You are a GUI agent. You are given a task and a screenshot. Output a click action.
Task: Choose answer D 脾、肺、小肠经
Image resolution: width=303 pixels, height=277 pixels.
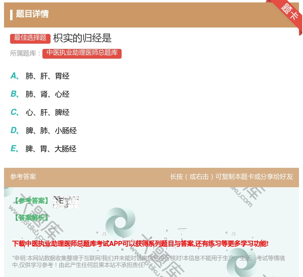(51, 131)
